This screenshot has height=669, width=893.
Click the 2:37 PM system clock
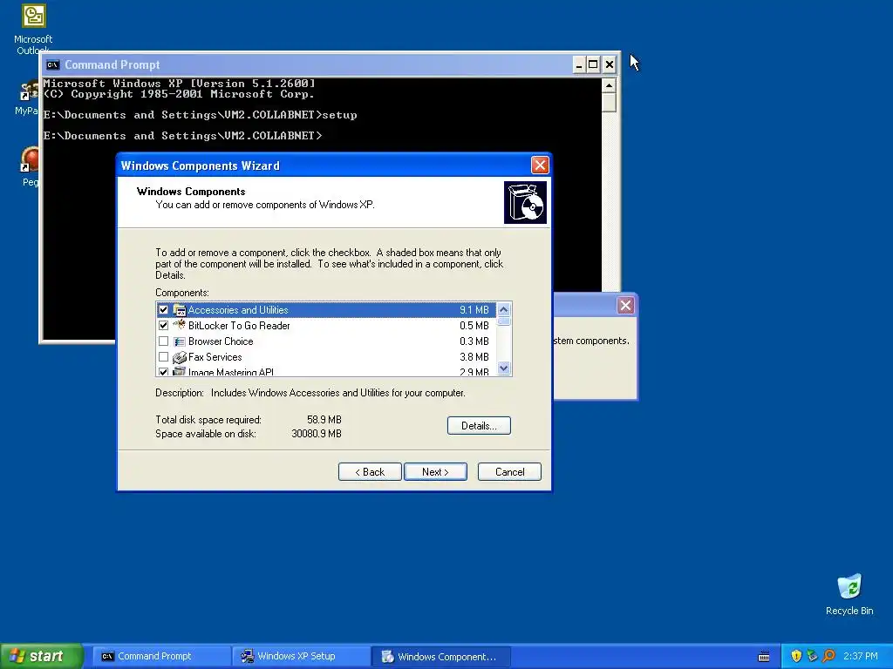click(x=861, y=656)
